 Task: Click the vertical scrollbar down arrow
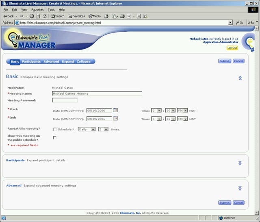tap(257, 213)
